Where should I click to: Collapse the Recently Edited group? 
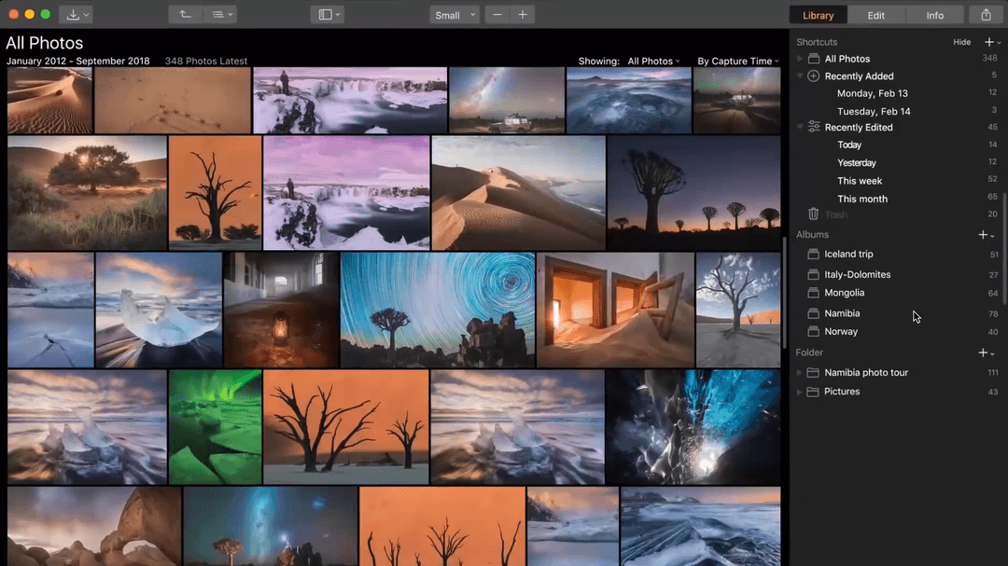click(x=799, y=126)
